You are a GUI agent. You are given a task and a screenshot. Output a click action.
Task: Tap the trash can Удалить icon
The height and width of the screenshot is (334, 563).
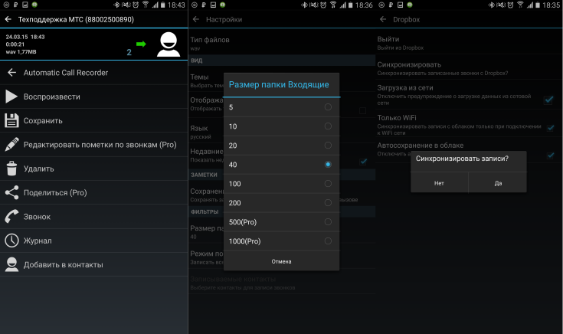coord(11,169)
